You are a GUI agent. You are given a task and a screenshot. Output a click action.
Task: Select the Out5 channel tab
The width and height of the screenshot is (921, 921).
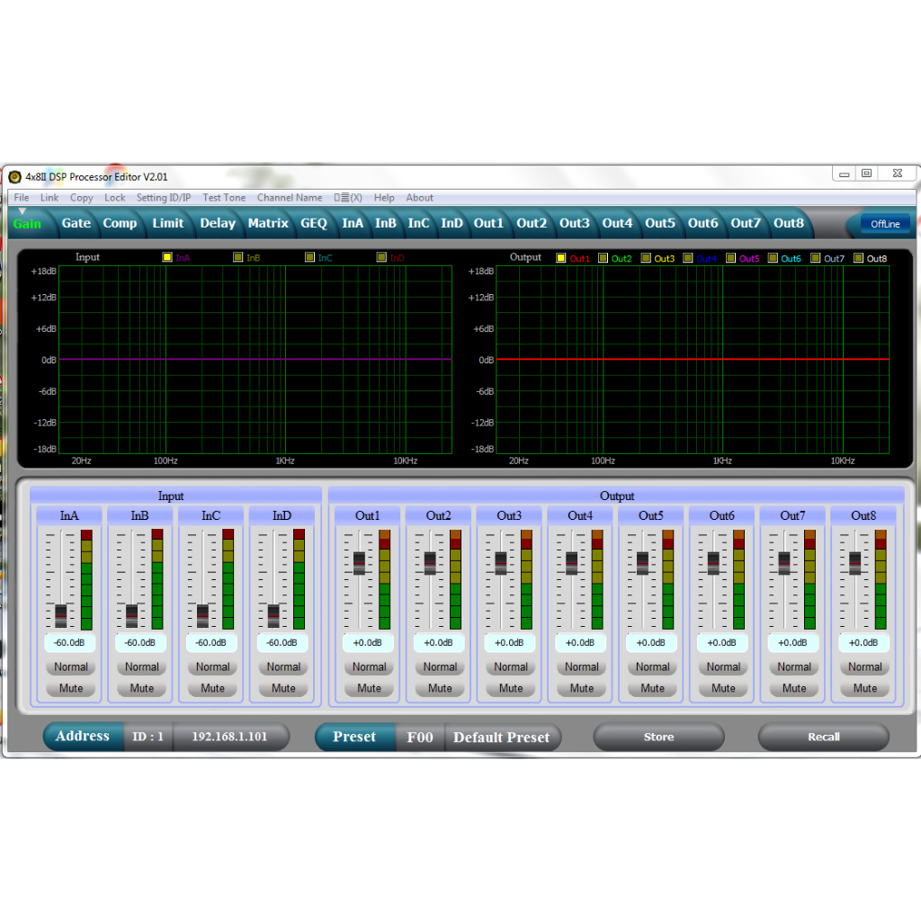coord(659,223)
